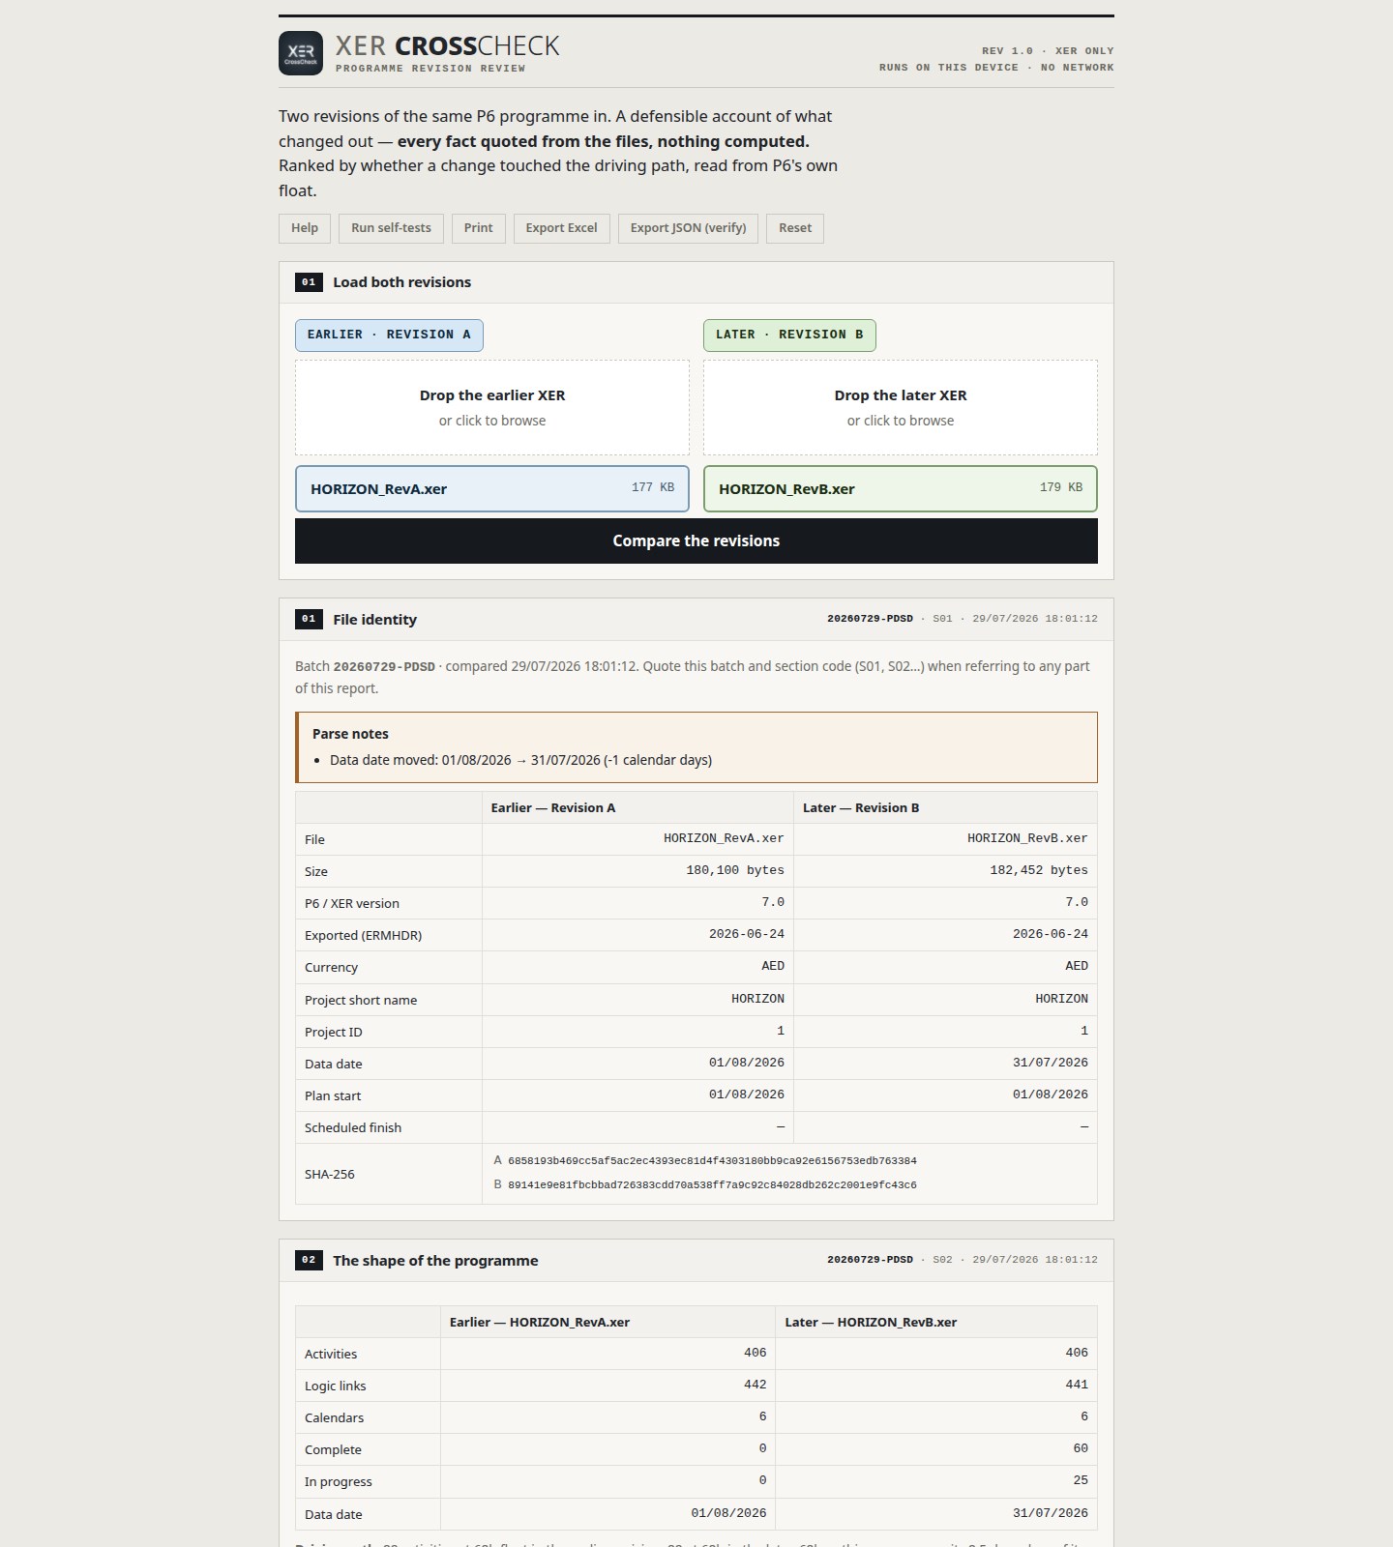The height and width of the screenshot is (1547, 1393).
Task: Click the Print button
Action: (x=478, y=228)
